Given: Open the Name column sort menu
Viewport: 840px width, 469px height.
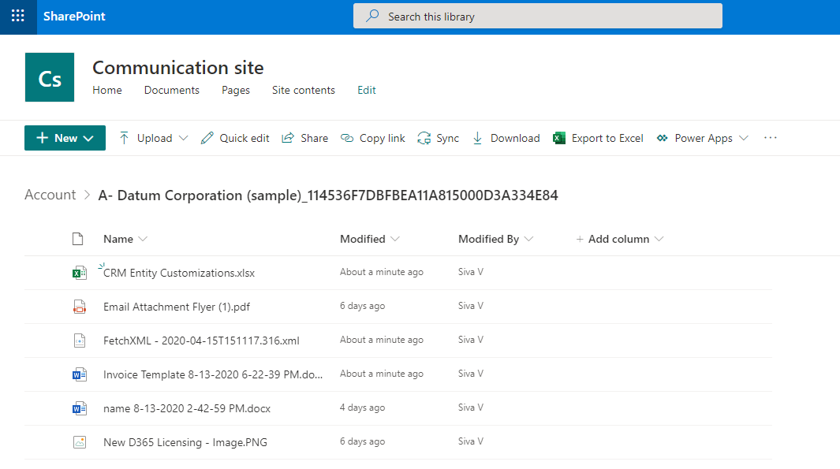Looking at the screenshot, I should (x=143, y=240).
